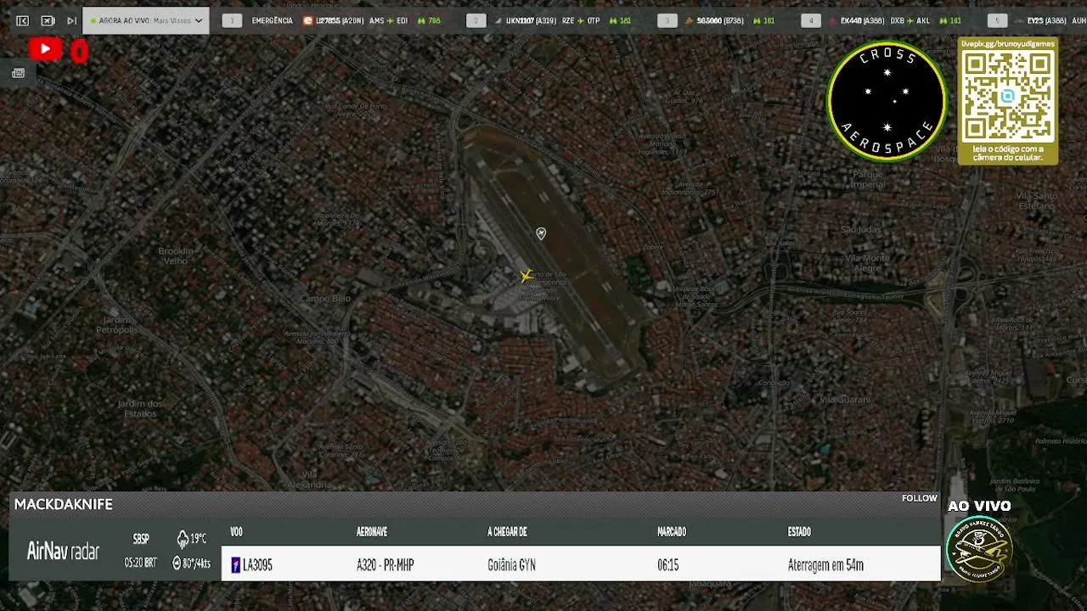The width and height of the screenshot is (1087, 611).
Task: Select rank 2 badge in top flights
Action: [x=476, y=20]
